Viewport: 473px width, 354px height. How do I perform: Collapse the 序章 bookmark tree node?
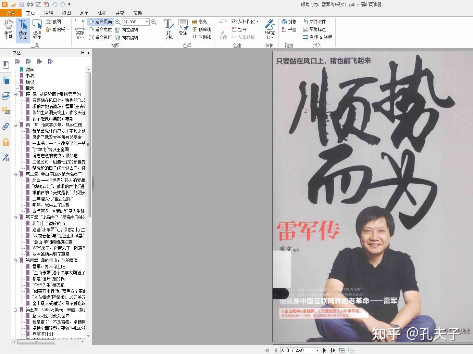pos(15,94)
